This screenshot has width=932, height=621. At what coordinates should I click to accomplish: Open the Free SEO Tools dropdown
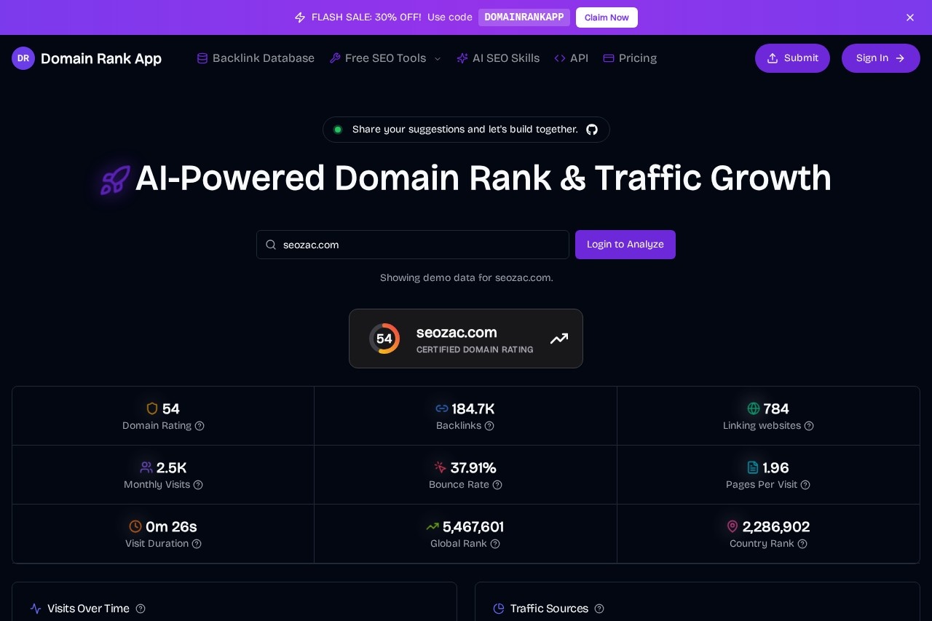coord(385,58)
